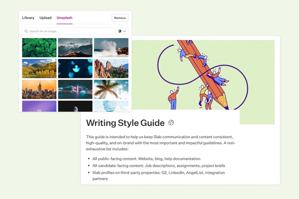This screenshot has width=299, height=199.
Task: Click the Writing Style Guide title
Action: click(x=125, y=123)
